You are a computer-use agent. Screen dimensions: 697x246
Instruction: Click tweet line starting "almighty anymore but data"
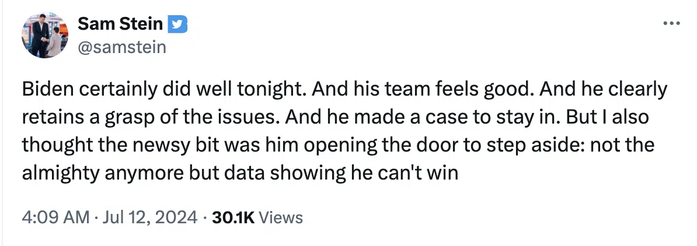240,173
